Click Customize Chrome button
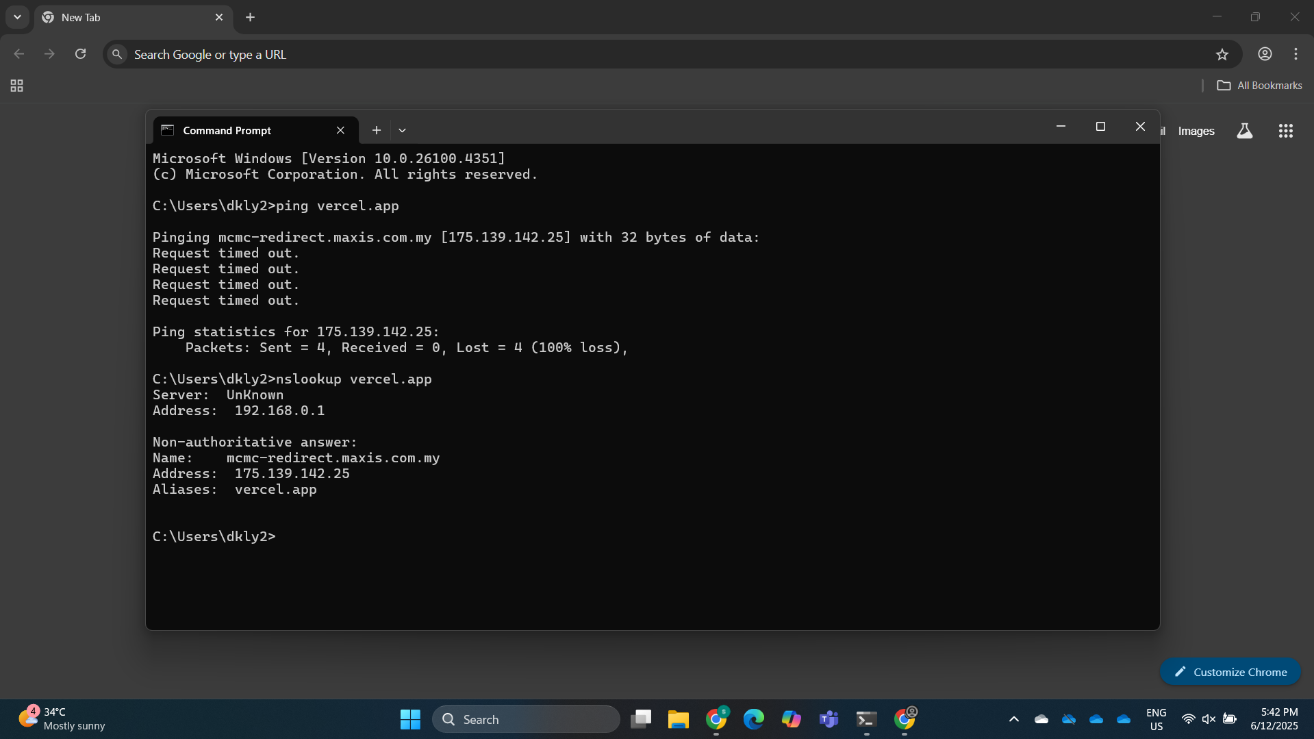The height and width of the screenshot is (739, 1314). (1230, 672)
